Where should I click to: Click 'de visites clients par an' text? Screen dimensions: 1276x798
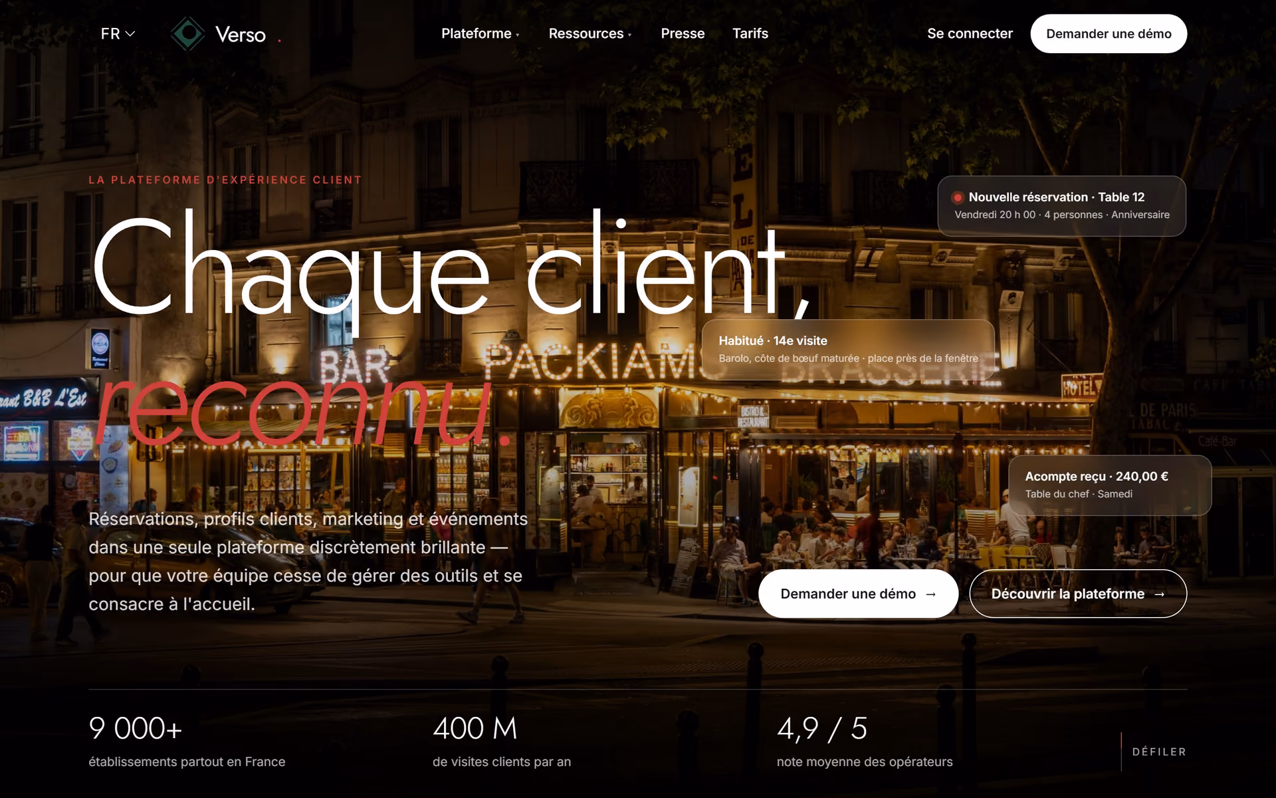(502, 761)
